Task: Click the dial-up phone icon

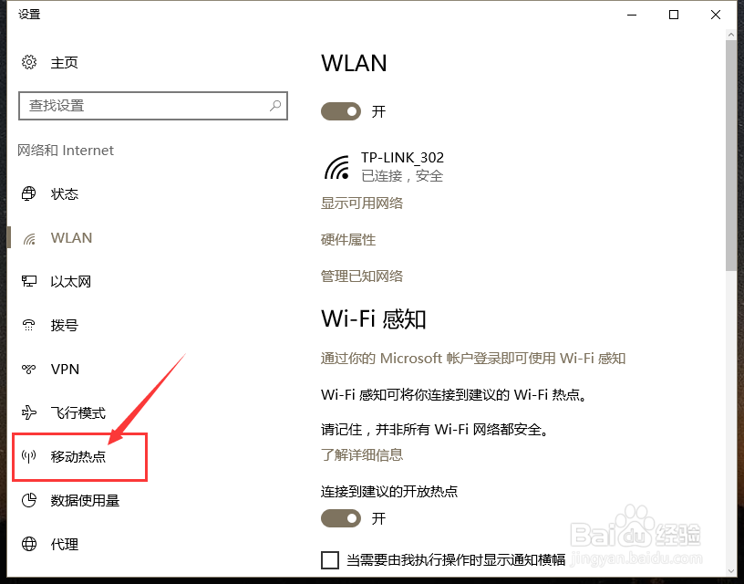Action: point(28,325)
